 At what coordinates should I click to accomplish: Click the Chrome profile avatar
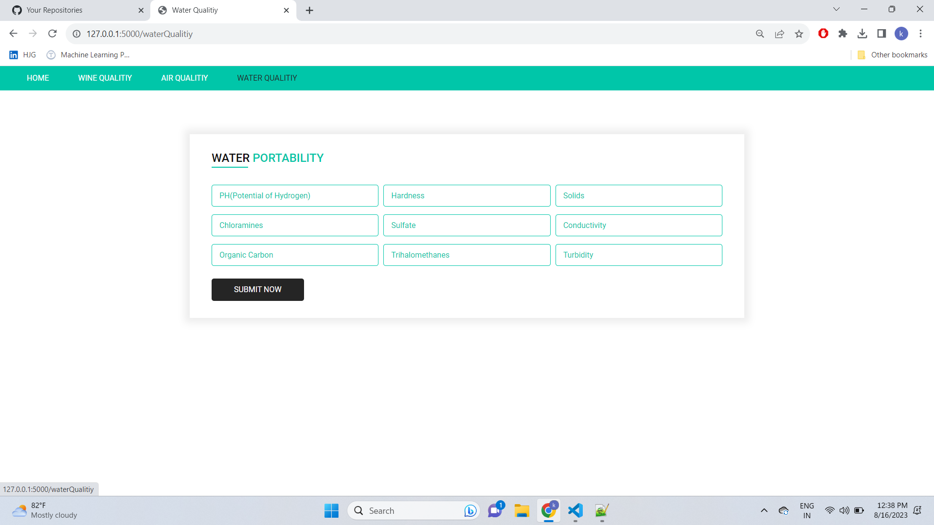click(901, 34)
